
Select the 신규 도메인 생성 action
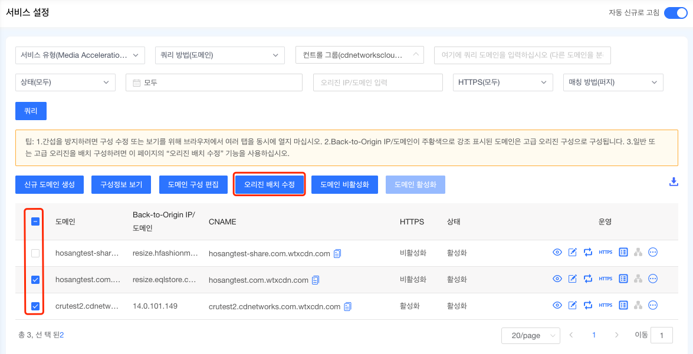tap(49, 184)
